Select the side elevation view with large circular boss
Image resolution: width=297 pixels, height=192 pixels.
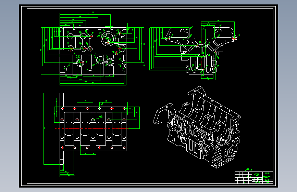tap(93, 51)
